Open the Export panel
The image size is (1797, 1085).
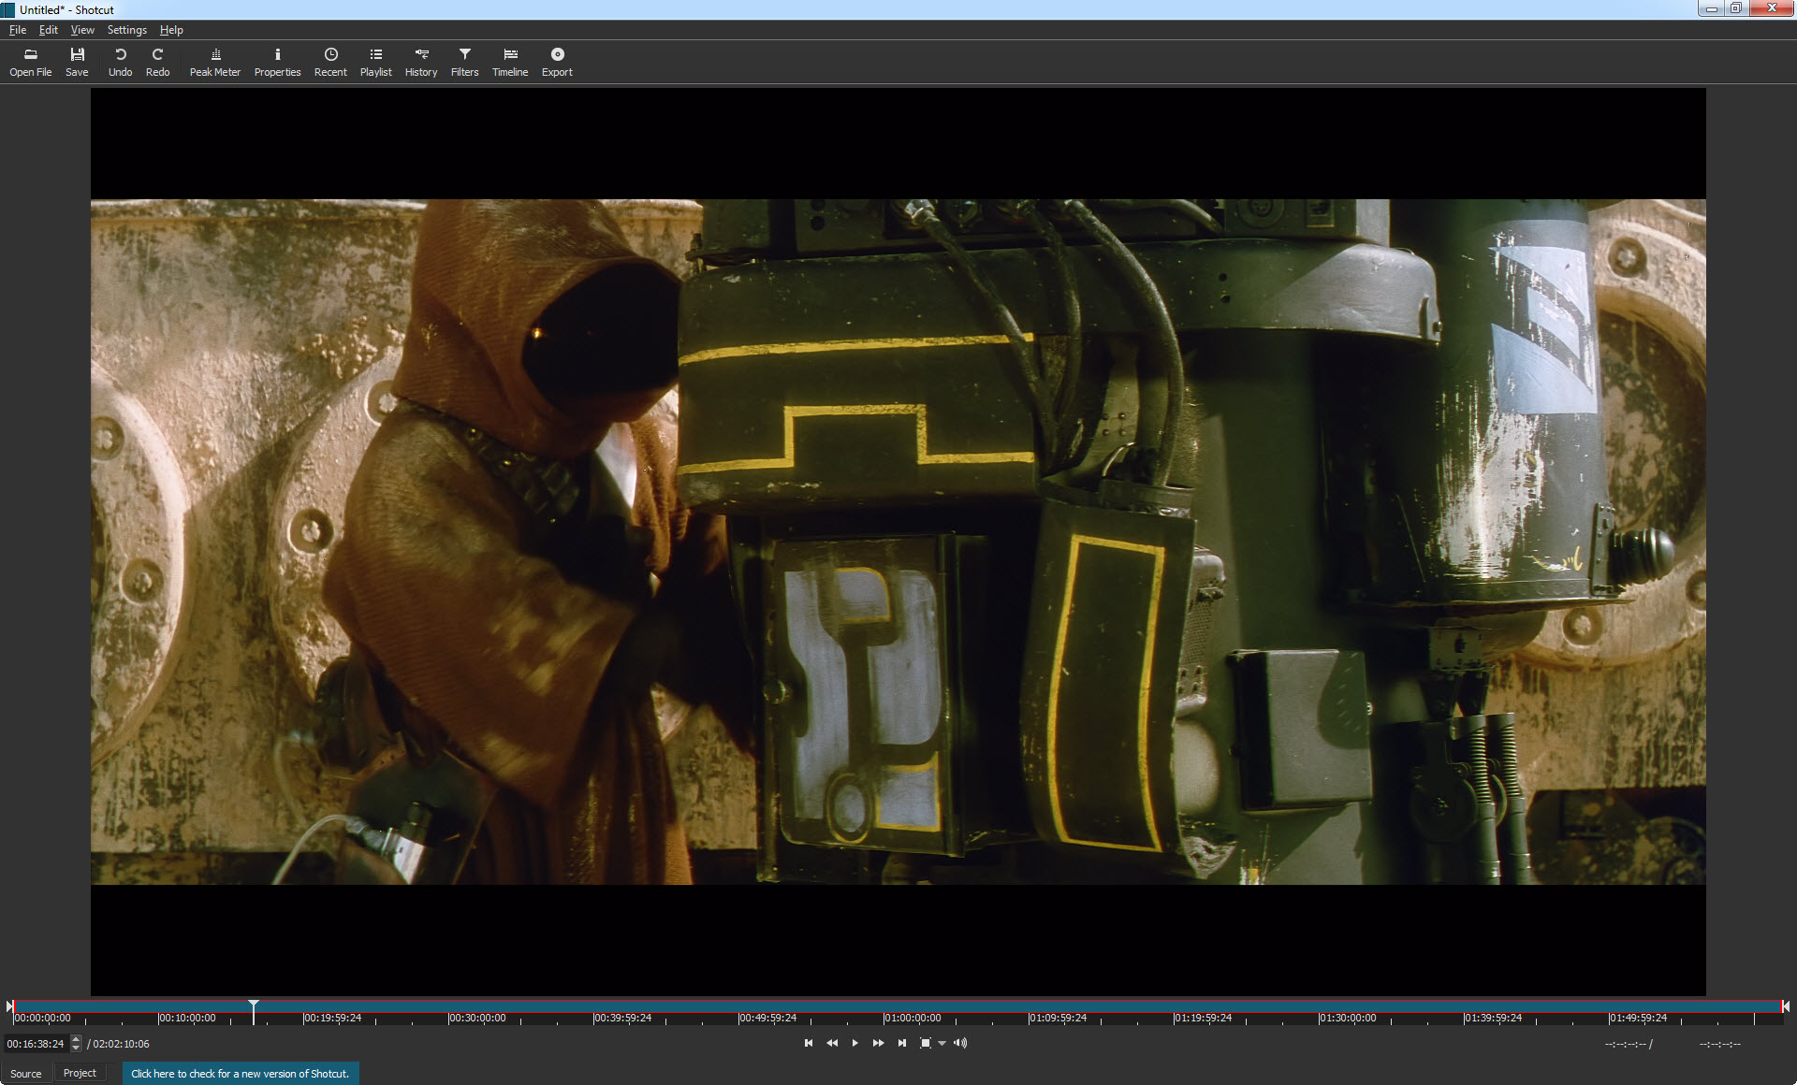pos(557,62)
